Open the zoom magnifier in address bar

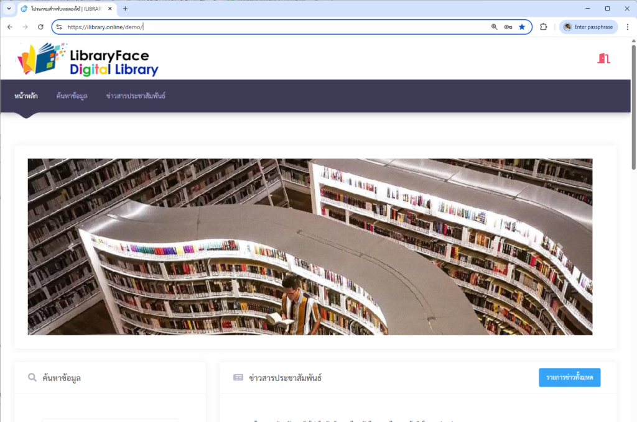click(495, 27)
